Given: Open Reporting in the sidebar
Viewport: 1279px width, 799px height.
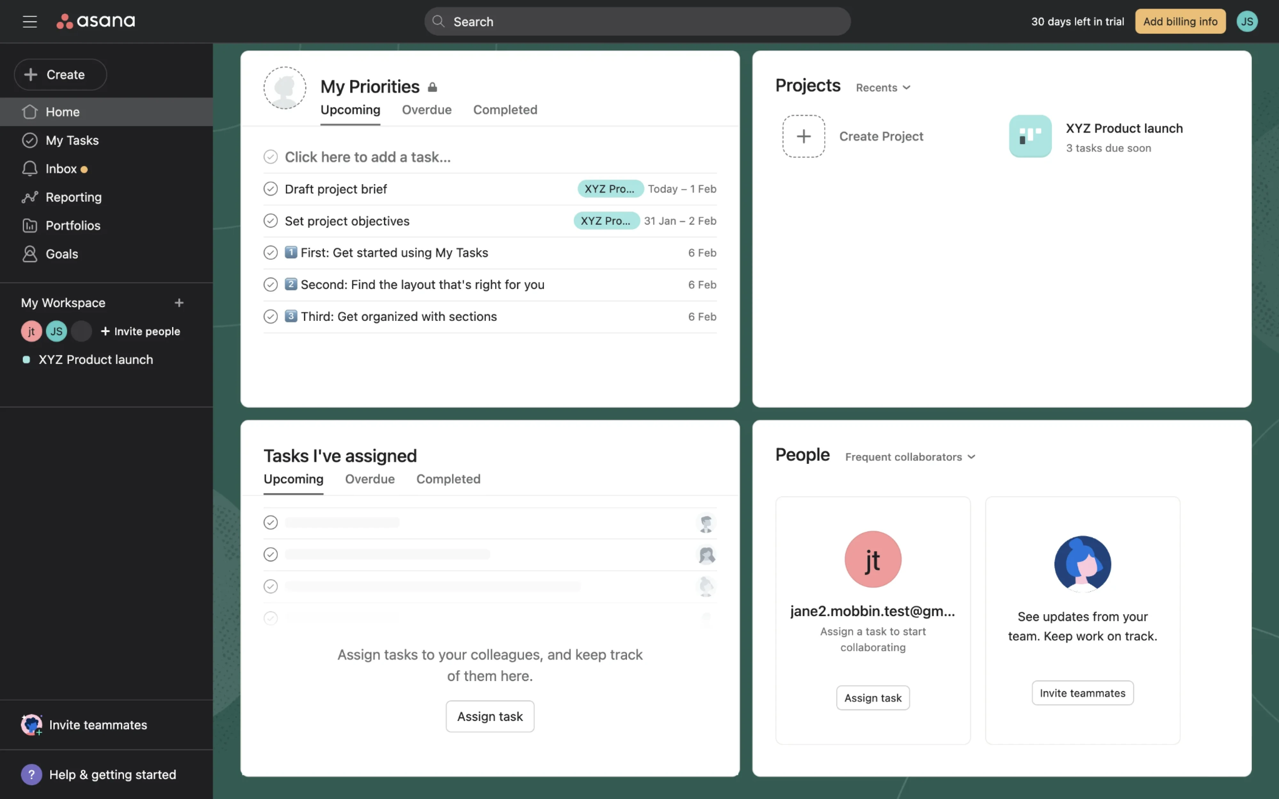Looking at the screenshot, I should [x=106, y=197].
